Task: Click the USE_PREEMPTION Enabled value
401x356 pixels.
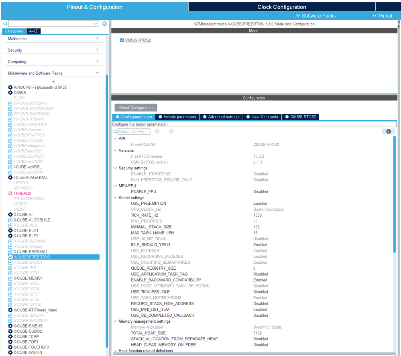Action: 260,203
